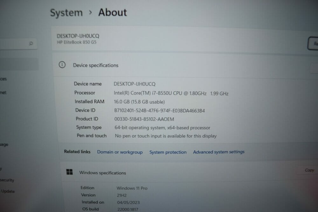Click the Pen and touch label
The height and width of the screenshot is (212, 318).
click(92, 136)
